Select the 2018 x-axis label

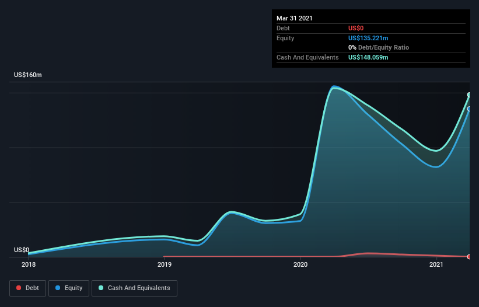tap(29, 264)
